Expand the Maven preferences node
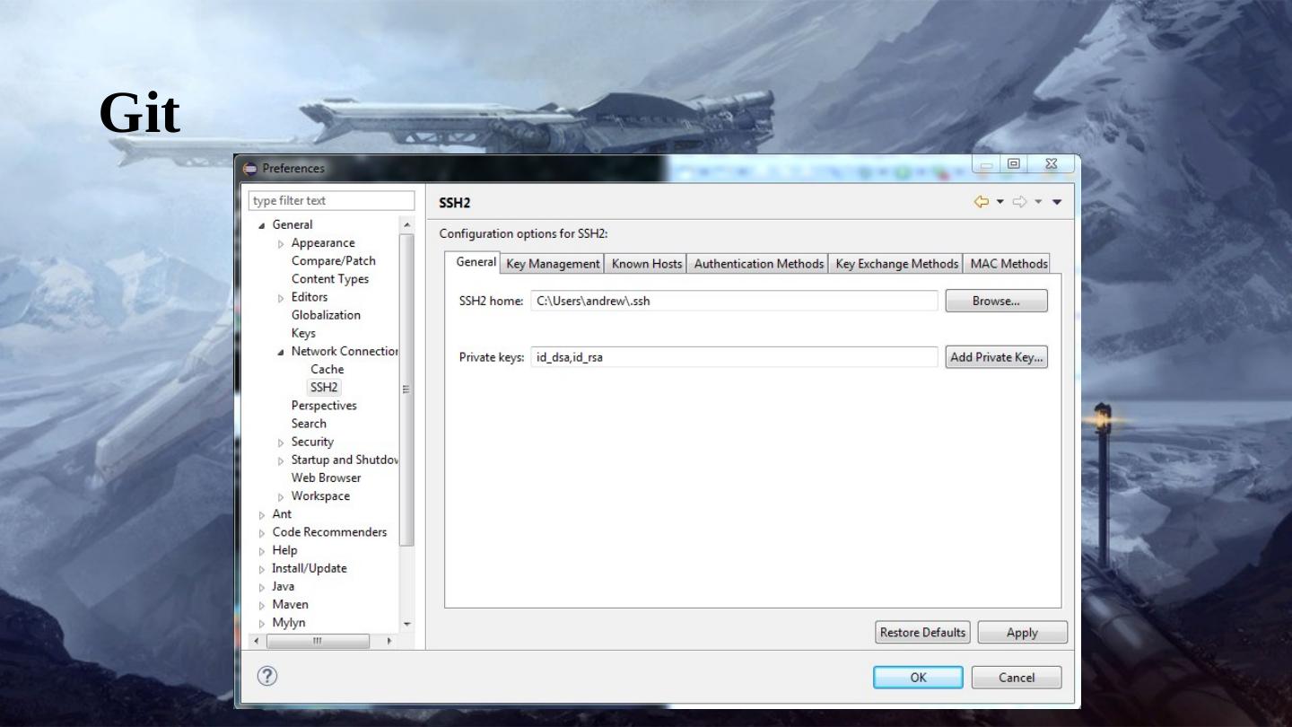This screenshot has width=1292, height=727. [262, 605]
